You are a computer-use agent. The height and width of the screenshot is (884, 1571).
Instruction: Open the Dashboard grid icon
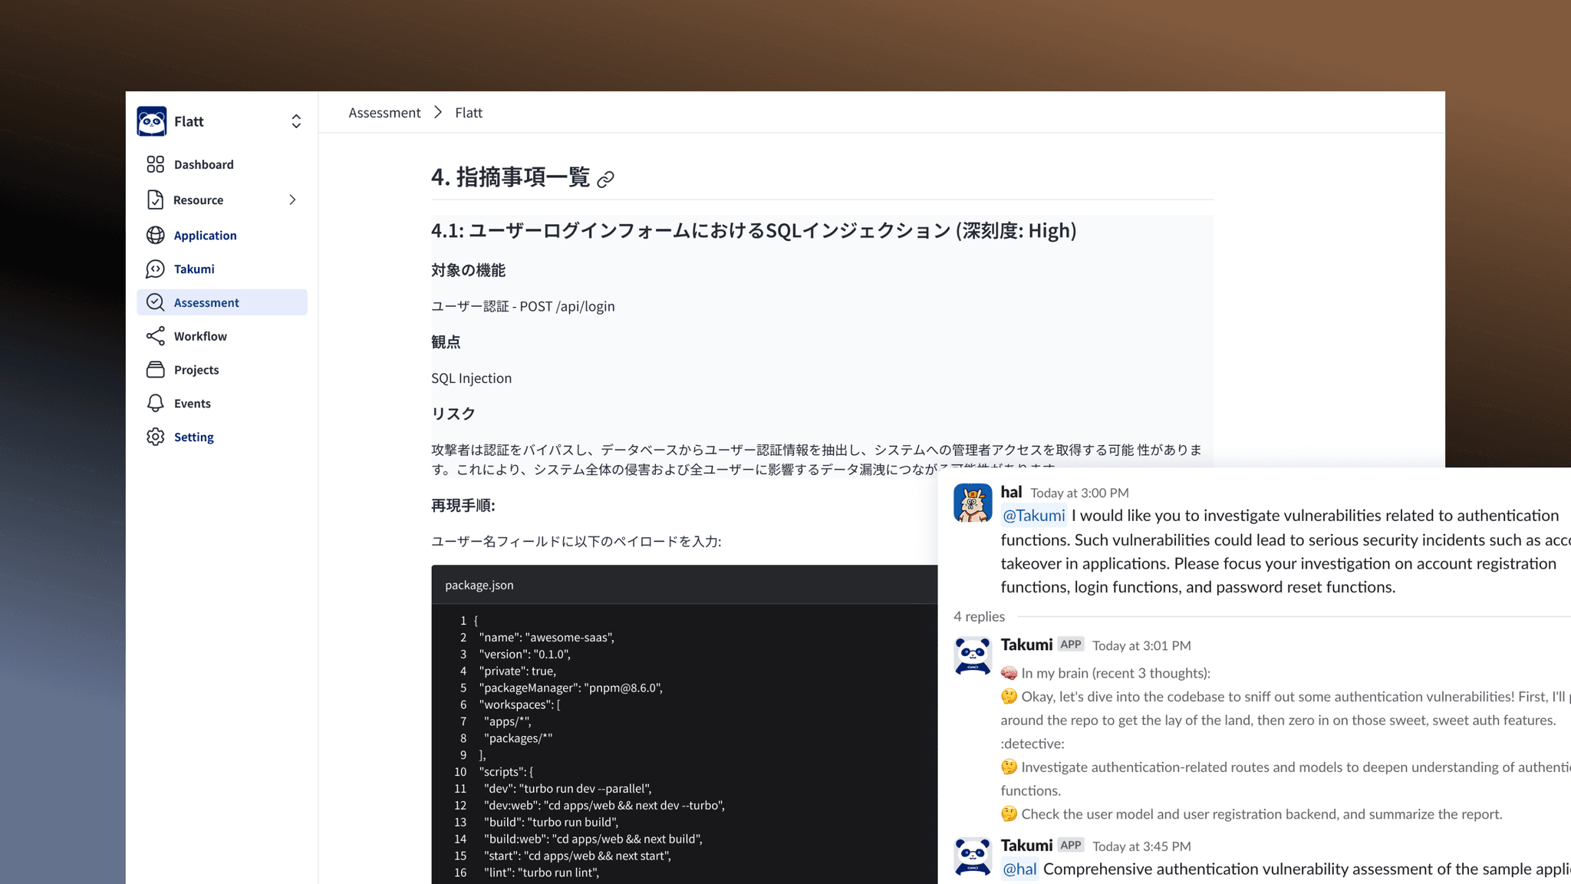[155, 164]
